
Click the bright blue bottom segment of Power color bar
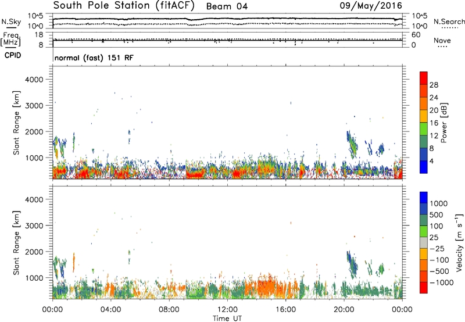[x=424, y=167]
